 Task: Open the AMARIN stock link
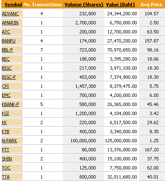click(x=10, y=23)
